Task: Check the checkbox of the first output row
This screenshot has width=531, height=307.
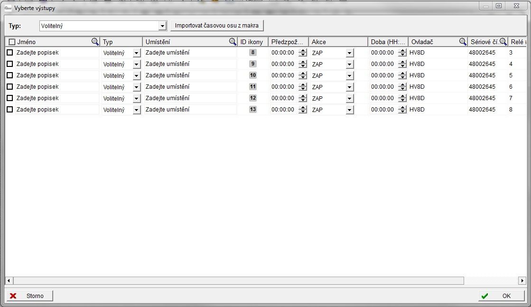Action: coord(10,53)
